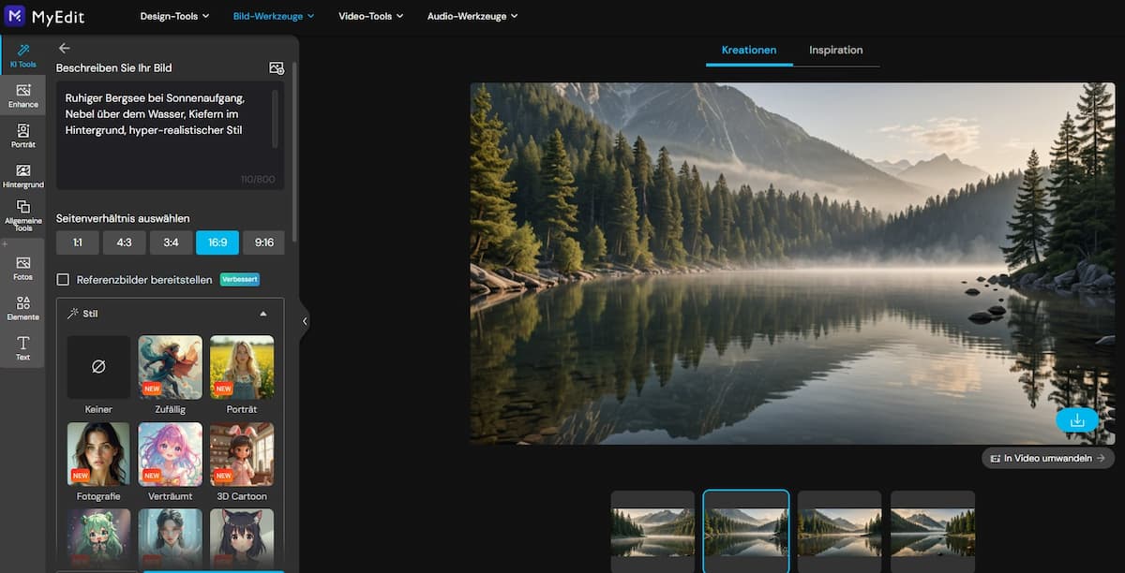This screenshot has width=1125, height=573.
Task: Choose the Fotografie style thumbnail
Action: click(x=98, y=454)
